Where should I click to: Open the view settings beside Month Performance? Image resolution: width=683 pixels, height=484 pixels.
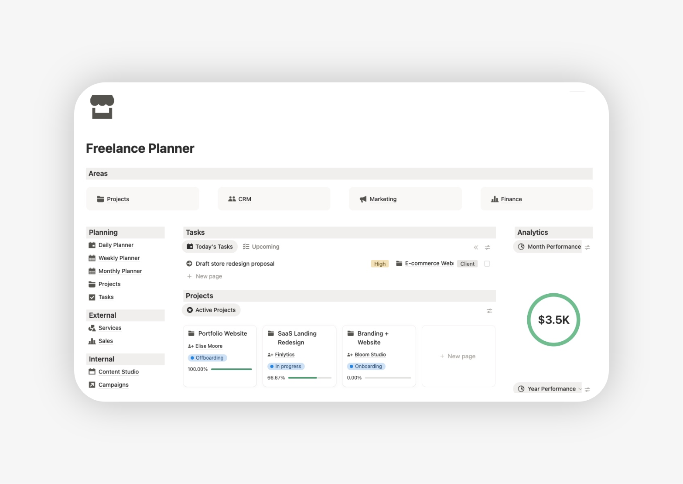587,247
